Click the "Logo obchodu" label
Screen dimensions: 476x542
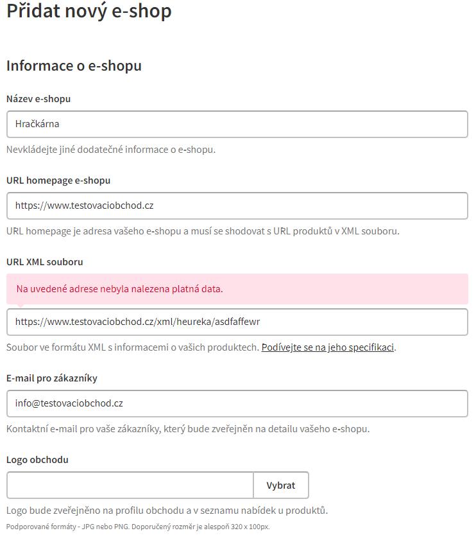tap(37, 460)
